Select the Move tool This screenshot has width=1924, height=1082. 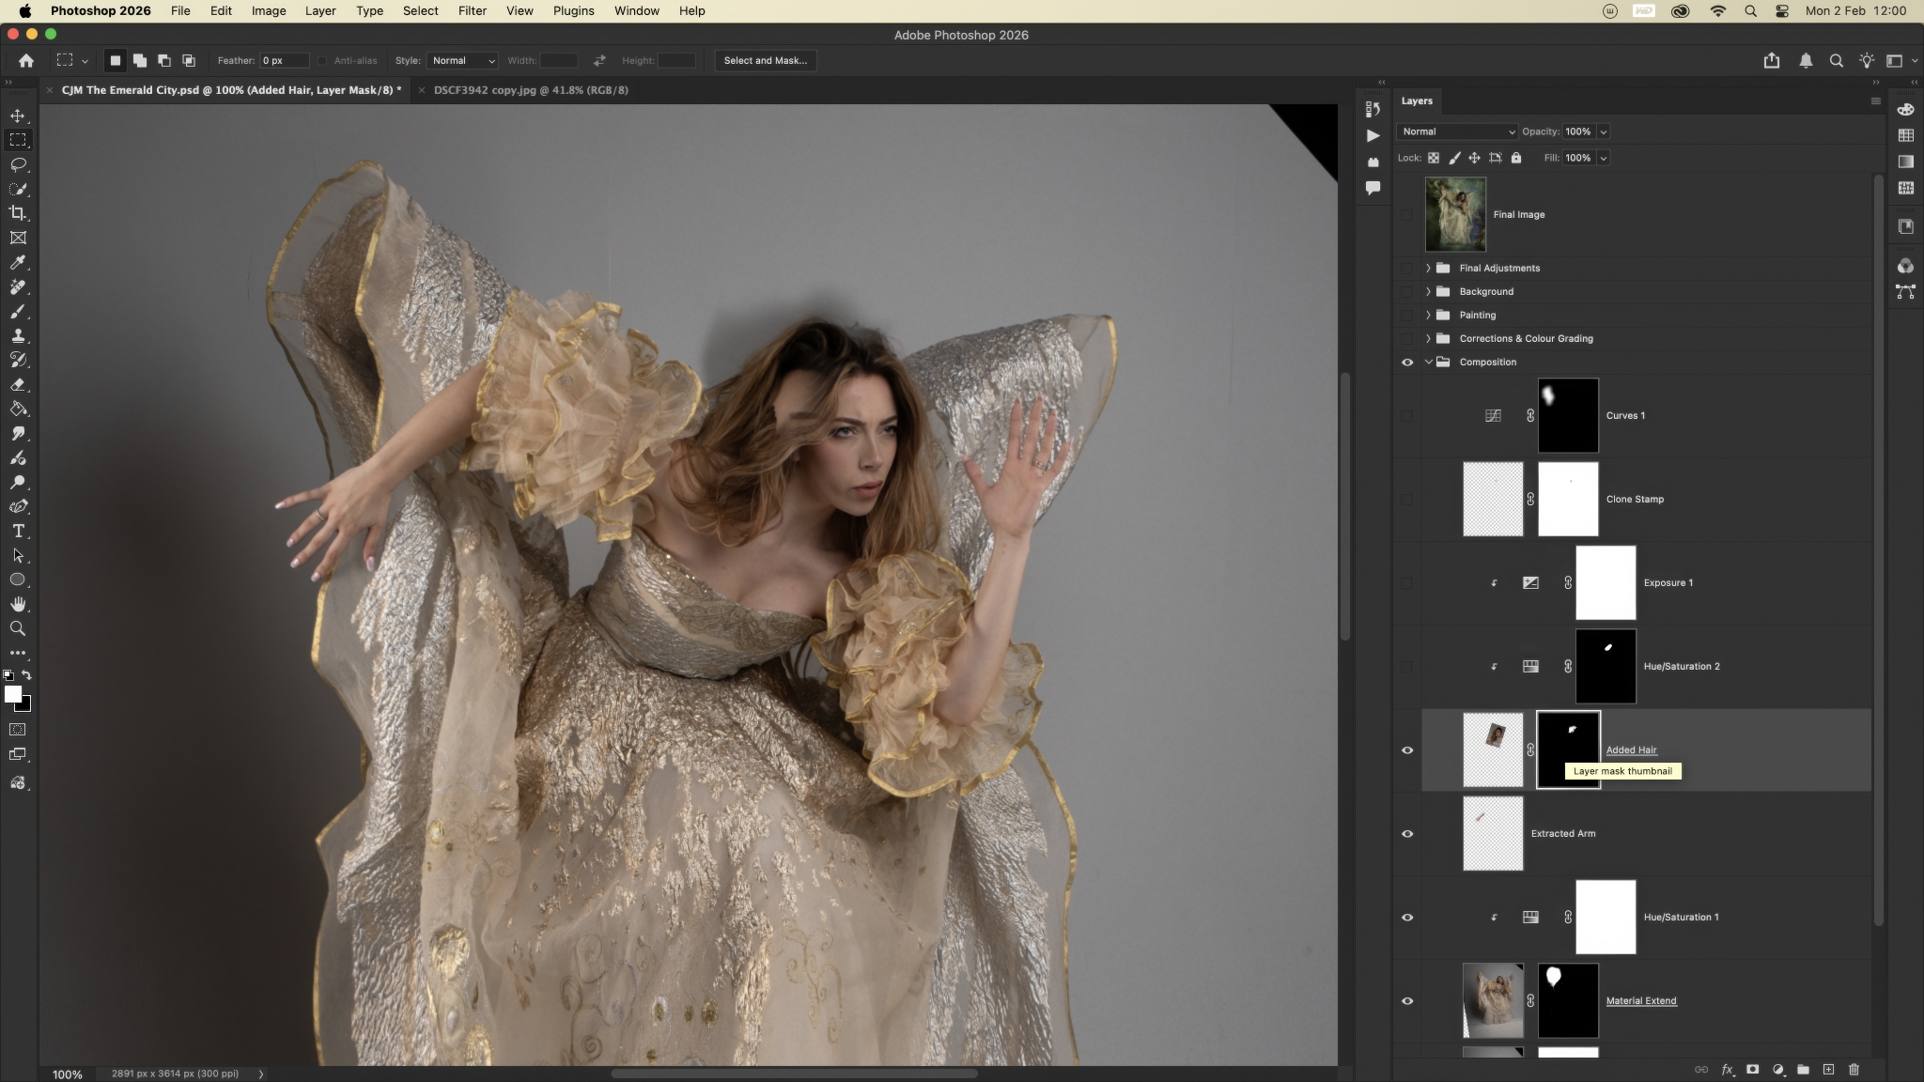(x=18, y=116)
